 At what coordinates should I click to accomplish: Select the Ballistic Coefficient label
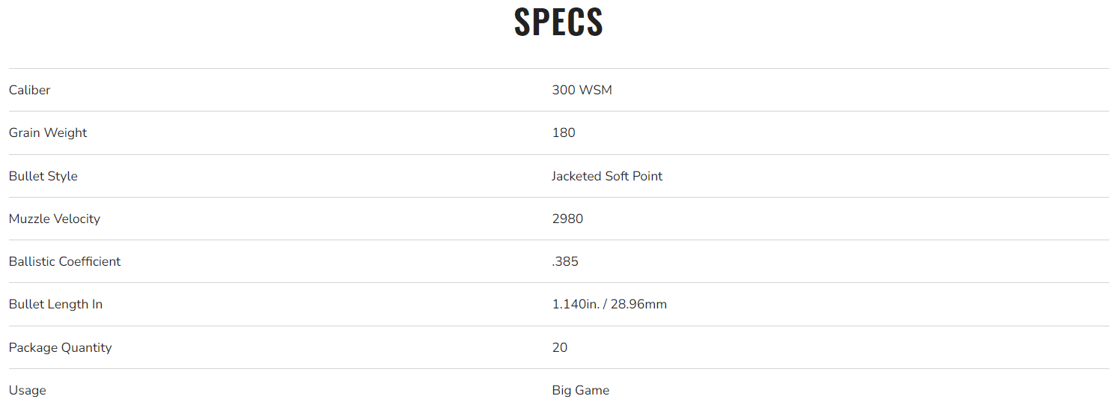[64, 261]
